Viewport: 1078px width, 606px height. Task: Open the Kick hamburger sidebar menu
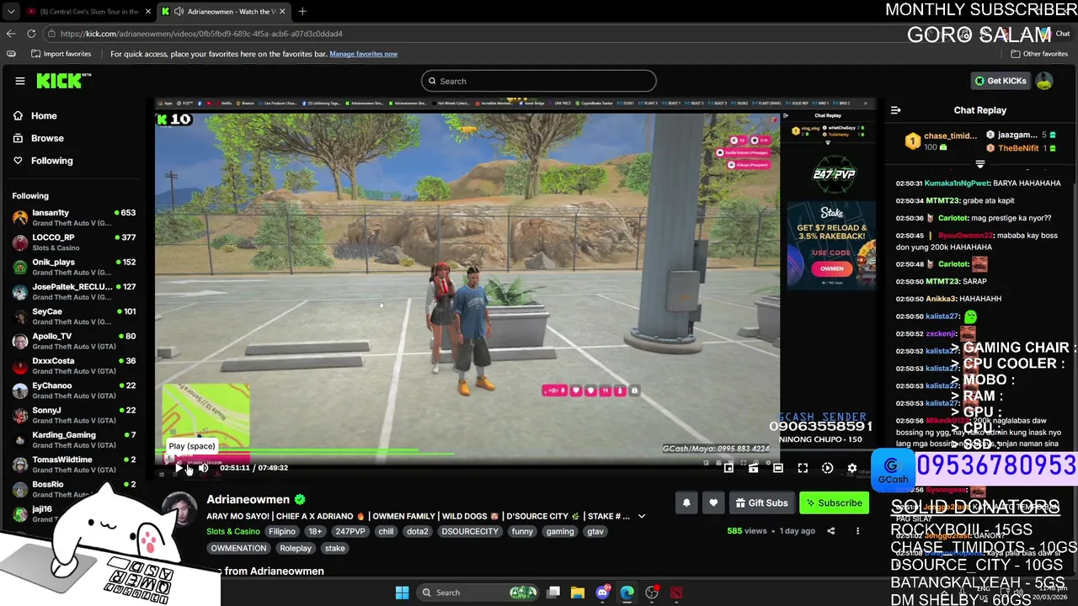pyautogui.click(x=20, y=81)
